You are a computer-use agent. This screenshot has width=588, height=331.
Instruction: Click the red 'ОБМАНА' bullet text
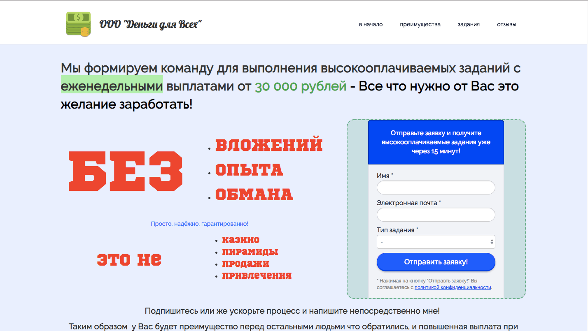(x=254, y=193)
